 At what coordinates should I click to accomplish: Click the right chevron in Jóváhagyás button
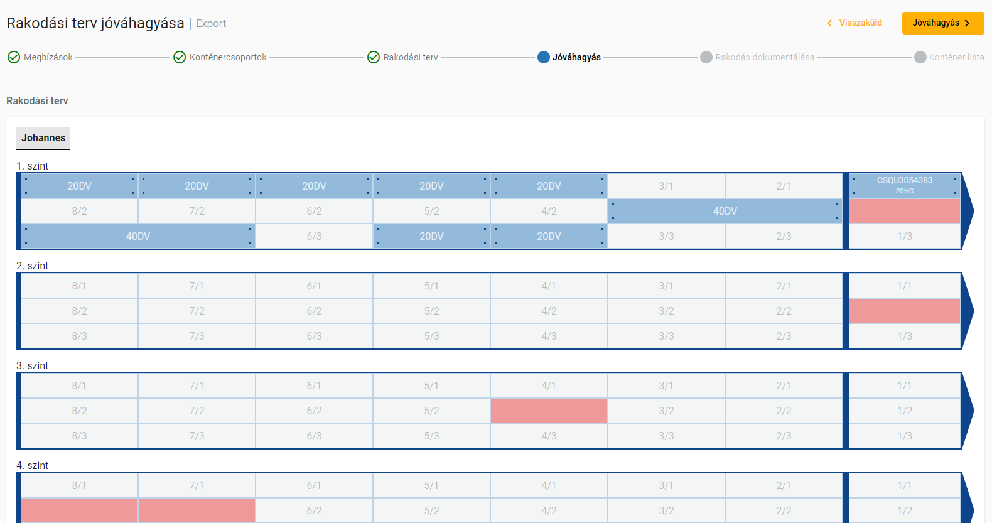pyautogui.click(x=968, y=23)
